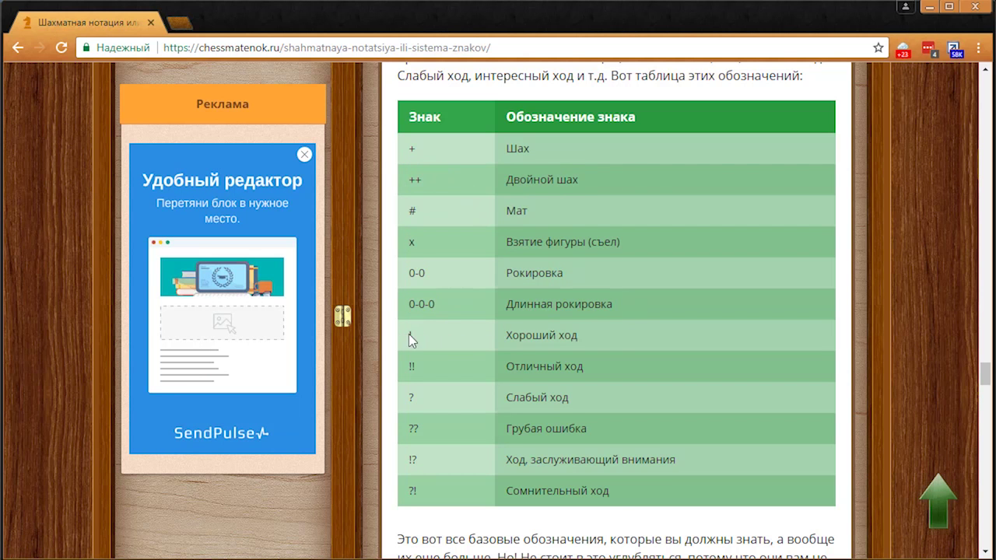Open a new tab with the tab button

(x=180, y=23)
